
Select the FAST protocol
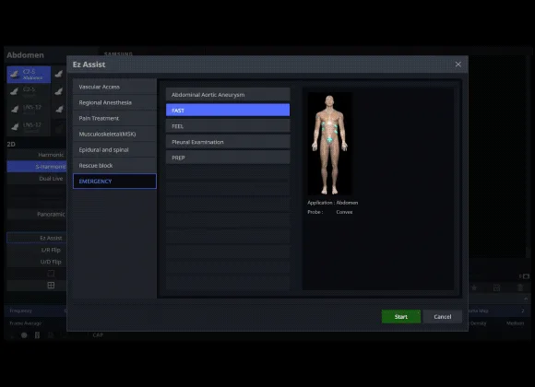tap(228, 111)
